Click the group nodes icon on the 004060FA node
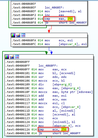The image size is (98, 138). tap(23, 35)
